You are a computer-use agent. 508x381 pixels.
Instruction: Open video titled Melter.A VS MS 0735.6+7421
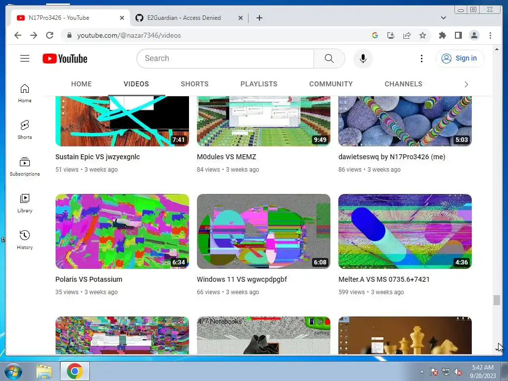click(x=384, y=279)
